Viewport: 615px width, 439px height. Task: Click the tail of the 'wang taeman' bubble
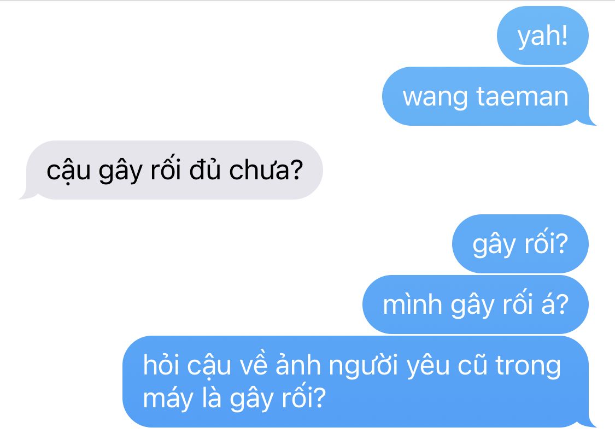coord(591,121)
